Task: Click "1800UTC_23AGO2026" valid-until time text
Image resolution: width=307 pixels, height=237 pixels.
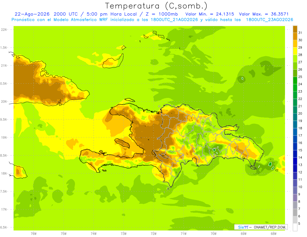Action: pos(270,20)
